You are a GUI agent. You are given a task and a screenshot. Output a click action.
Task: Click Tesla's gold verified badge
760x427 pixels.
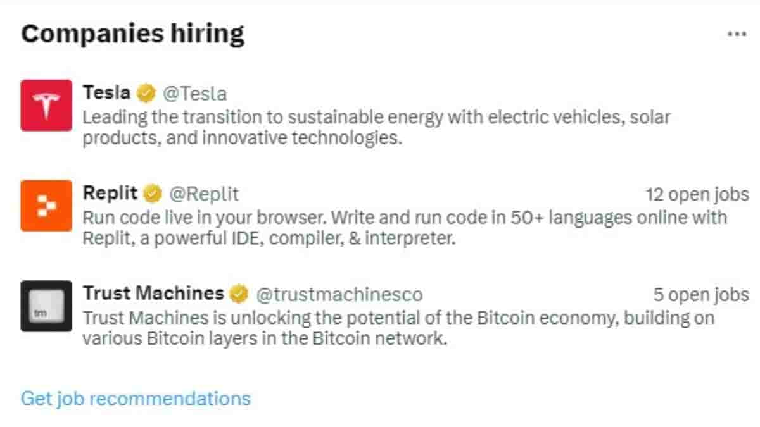click(x=146, y=94)
